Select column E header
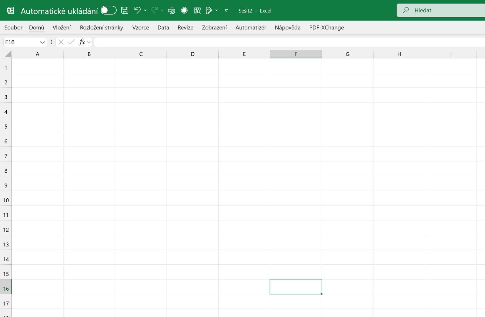 point(244,54)
